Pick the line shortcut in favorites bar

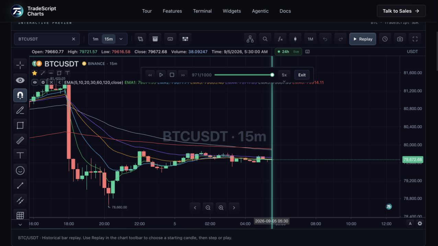43,73
